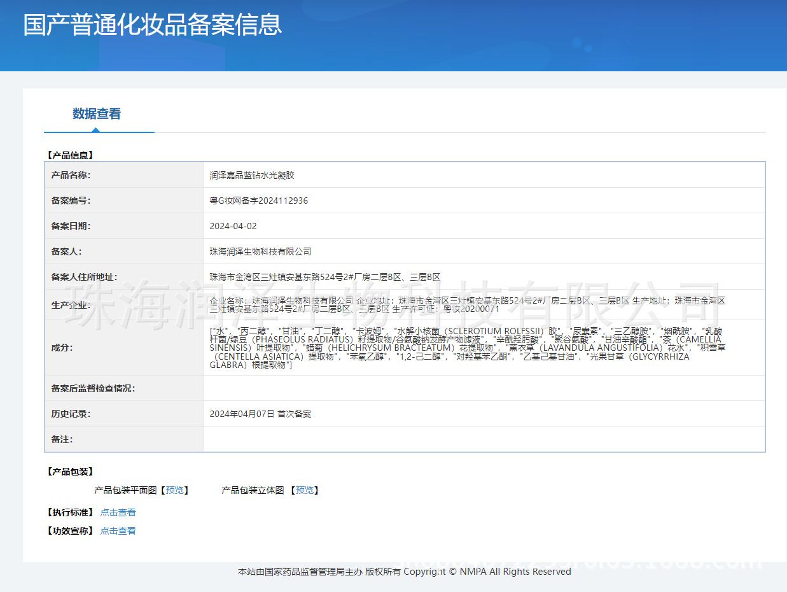Viewport: 787px width, 592px height.
Task: Click the empty 备案后监督检查情况 value cell
Action: click(484, 388)
